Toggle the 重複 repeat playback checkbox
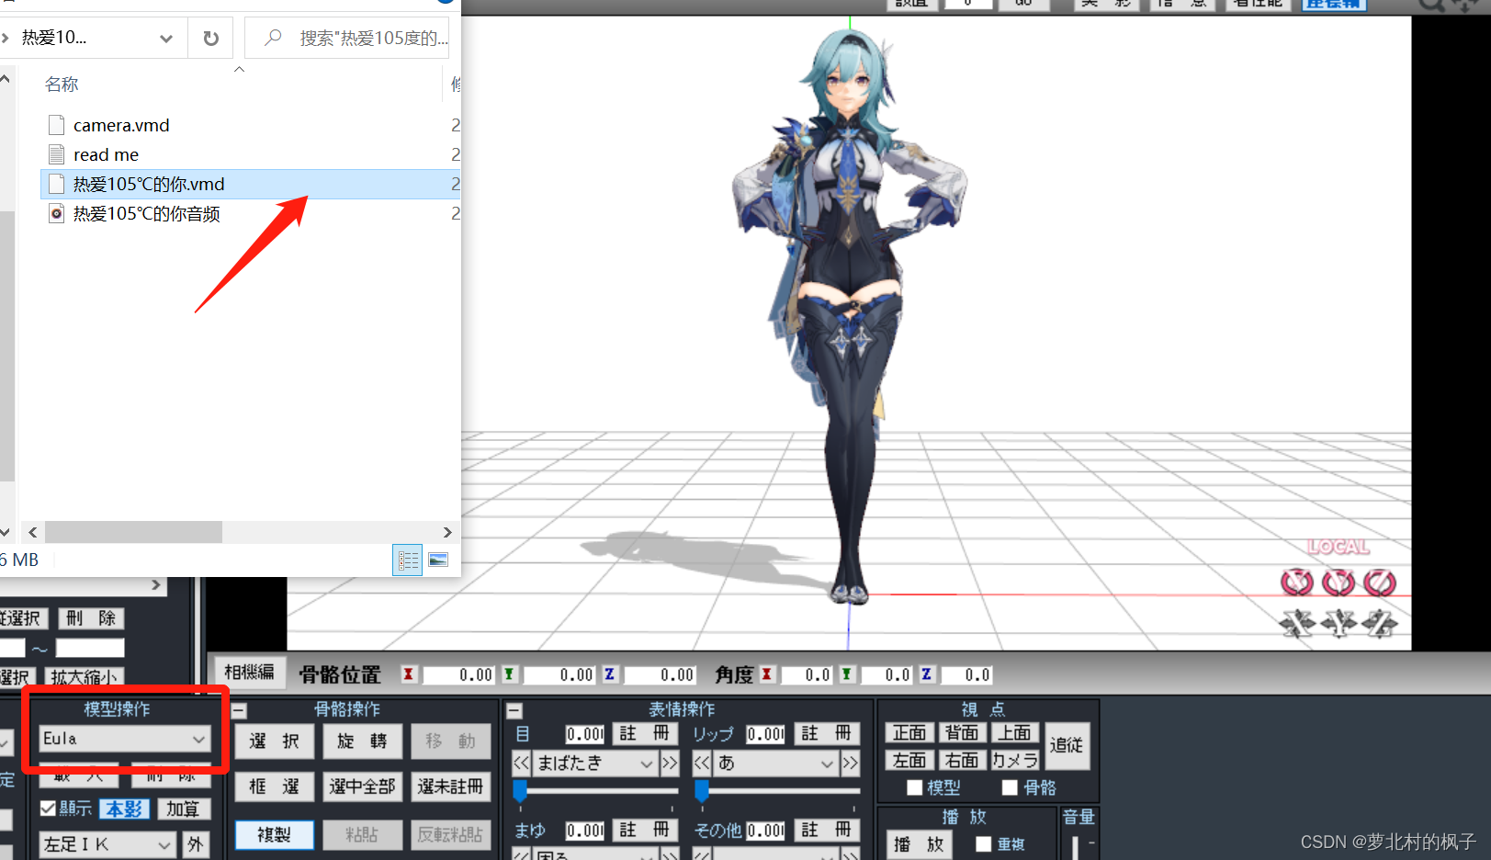This screenshot has width=1491, height=860. (983, 843)
